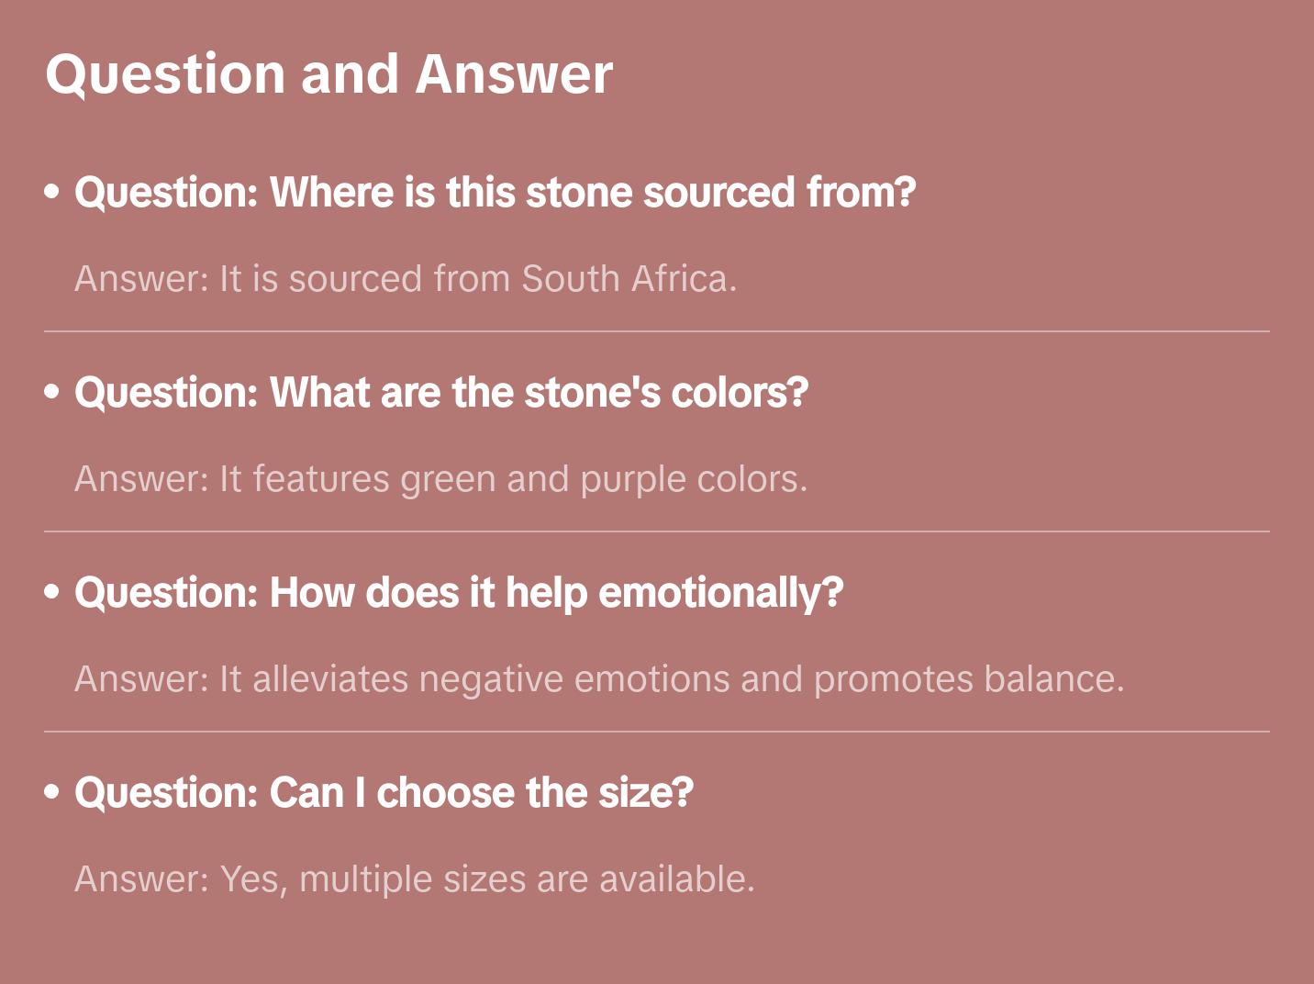Open the 'Can I choose the size?' question
This screenshot has width=1314, height=984.
[x=384, y=793]
